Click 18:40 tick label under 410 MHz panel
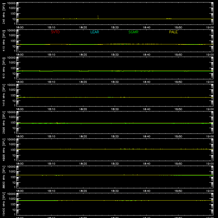This screenshot has width=218, height=218. [x=147, y=55]
